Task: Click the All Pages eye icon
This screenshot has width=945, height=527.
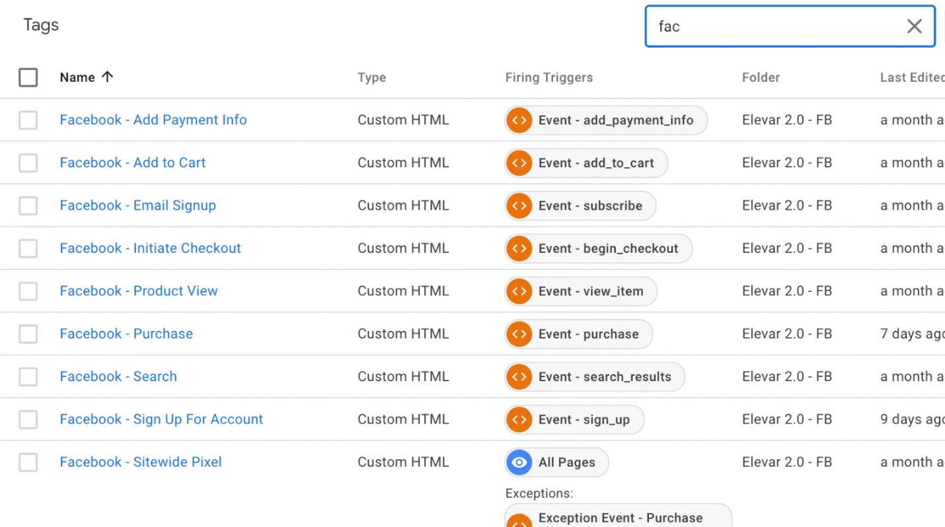Action: 519,462
